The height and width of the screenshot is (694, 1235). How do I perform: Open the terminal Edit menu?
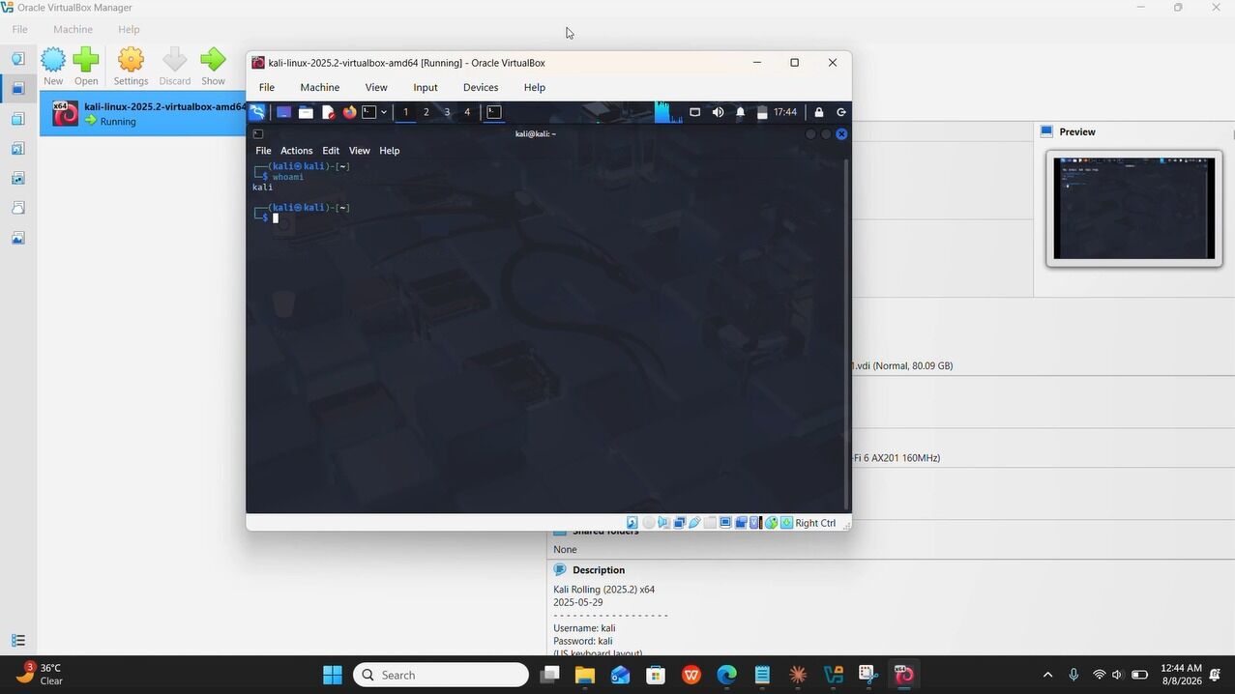coord(331,151)
